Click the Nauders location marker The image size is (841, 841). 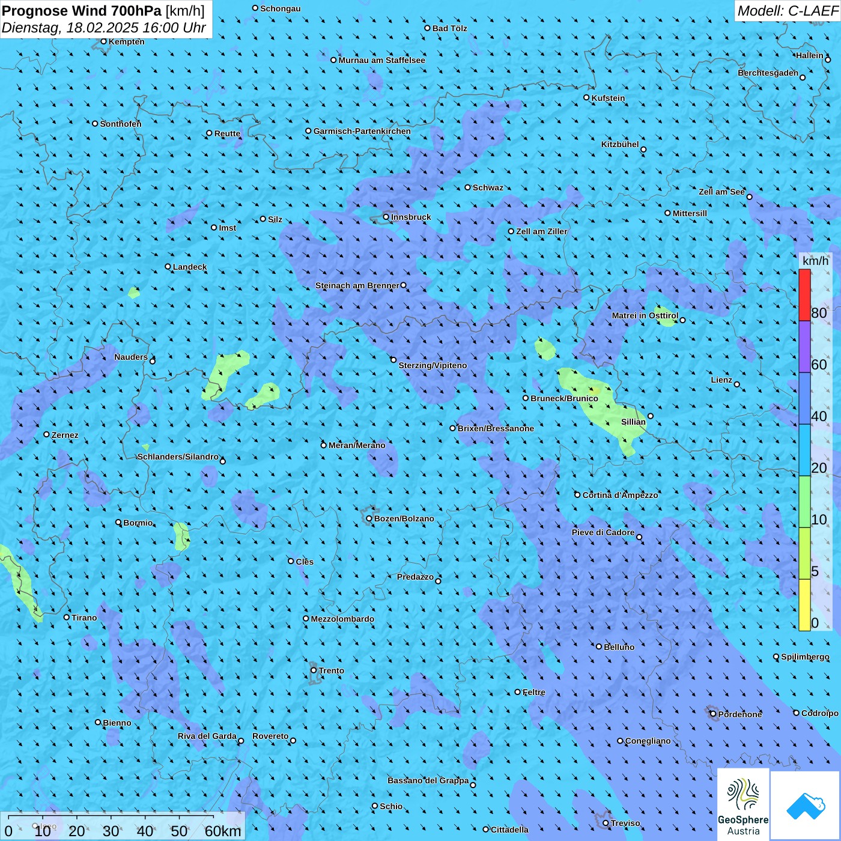point(153,361)
